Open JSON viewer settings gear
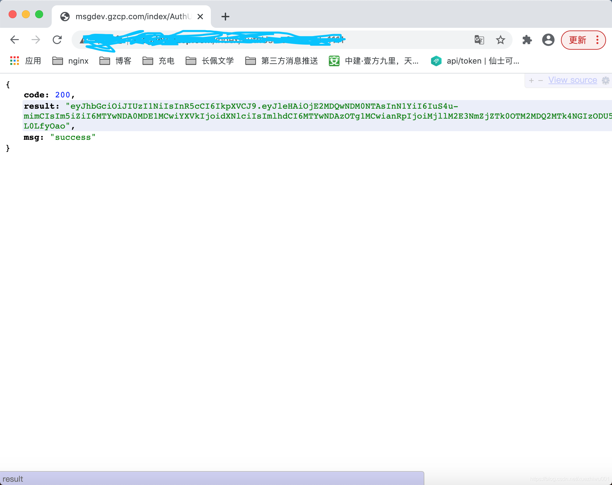The width and height of the screenshot is (612, 485). point(606,81)
